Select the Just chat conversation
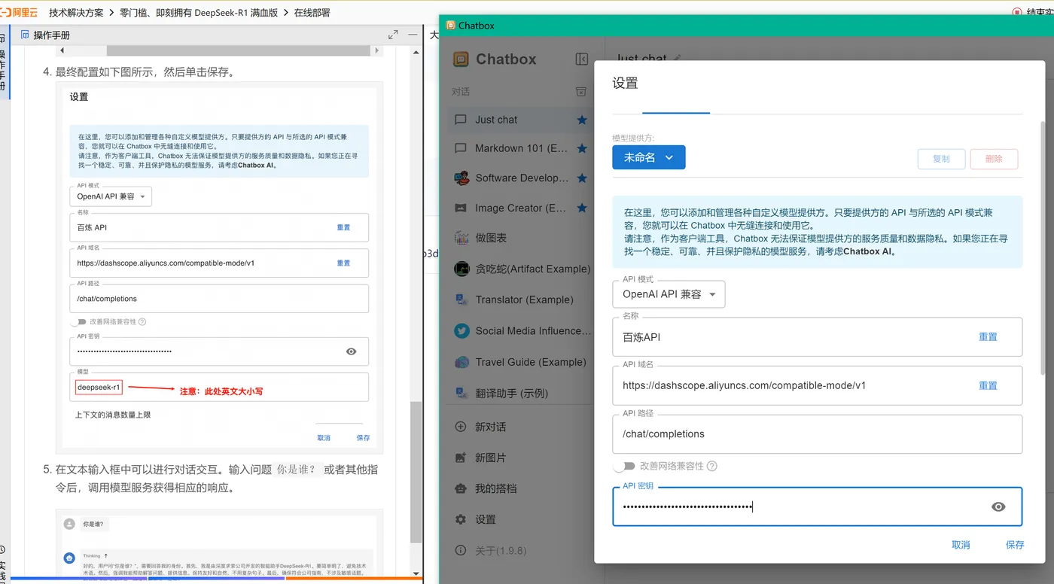 (x=520, y=120)
